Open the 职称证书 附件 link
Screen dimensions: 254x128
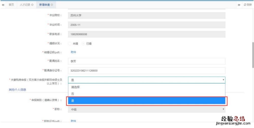tap(73, 121)
